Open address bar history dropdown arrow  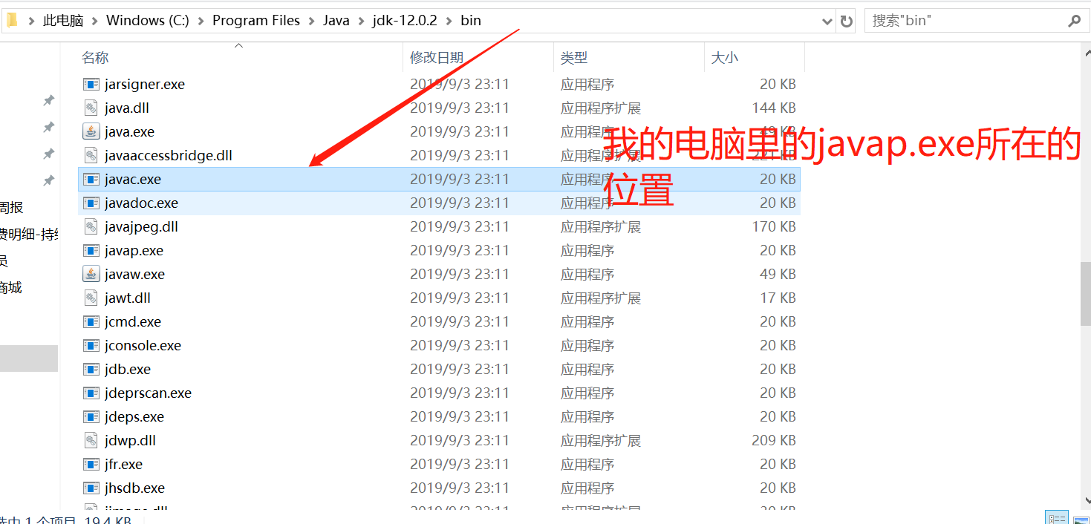827,22
